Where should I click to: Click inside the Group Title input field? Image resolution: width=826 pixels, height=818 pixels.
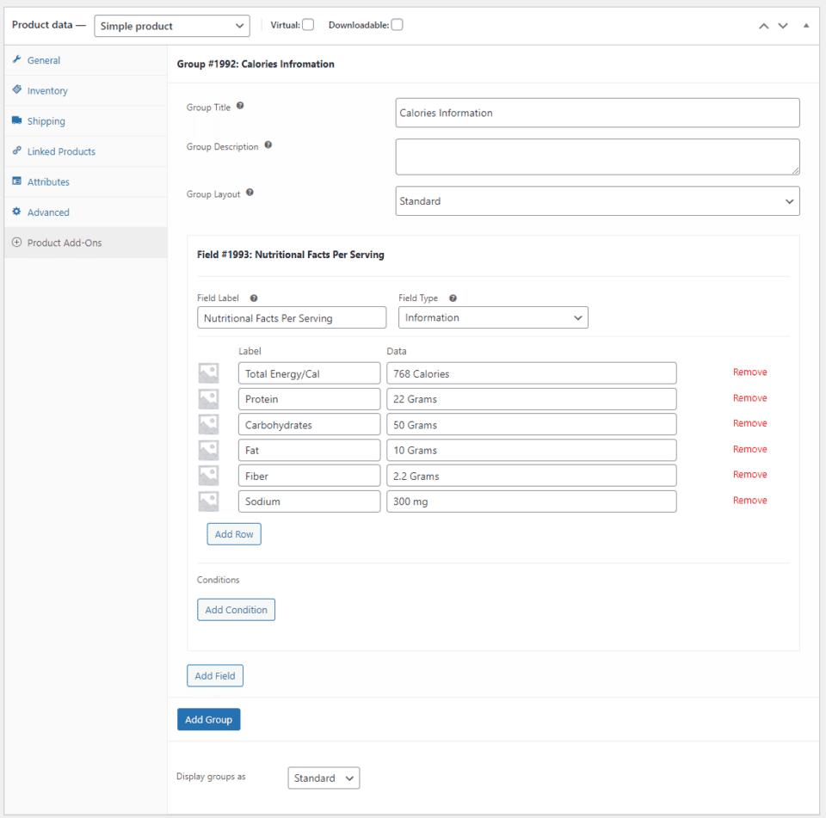[x=597, y=113]
